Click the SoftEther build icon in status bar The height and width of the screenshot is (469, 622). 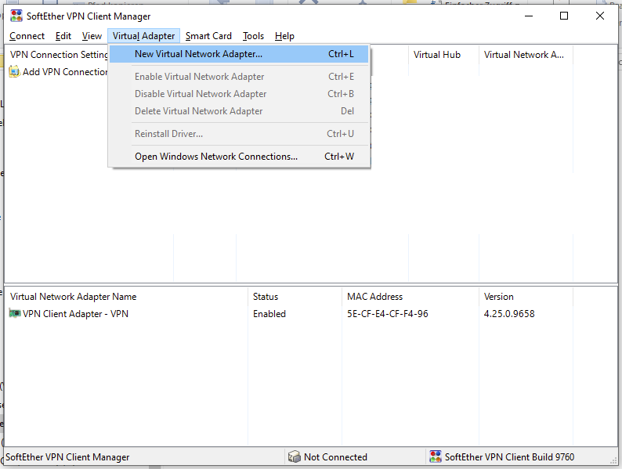[x=436, y=456]
